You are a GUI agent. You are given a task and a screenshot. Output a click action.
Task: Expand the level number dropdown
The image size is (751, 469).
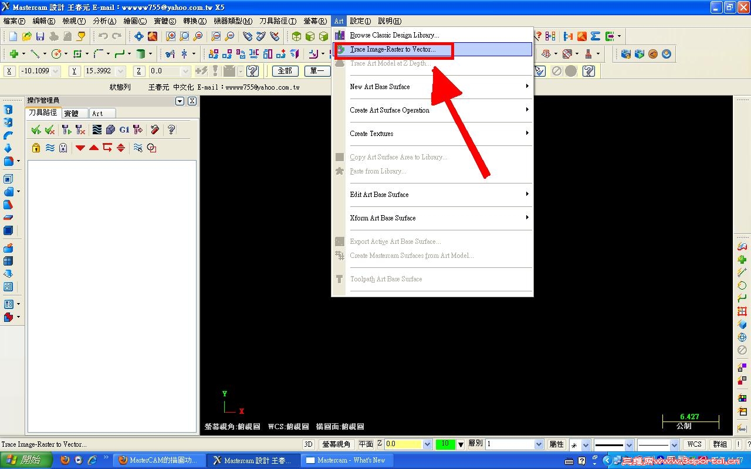click(539, 444)
